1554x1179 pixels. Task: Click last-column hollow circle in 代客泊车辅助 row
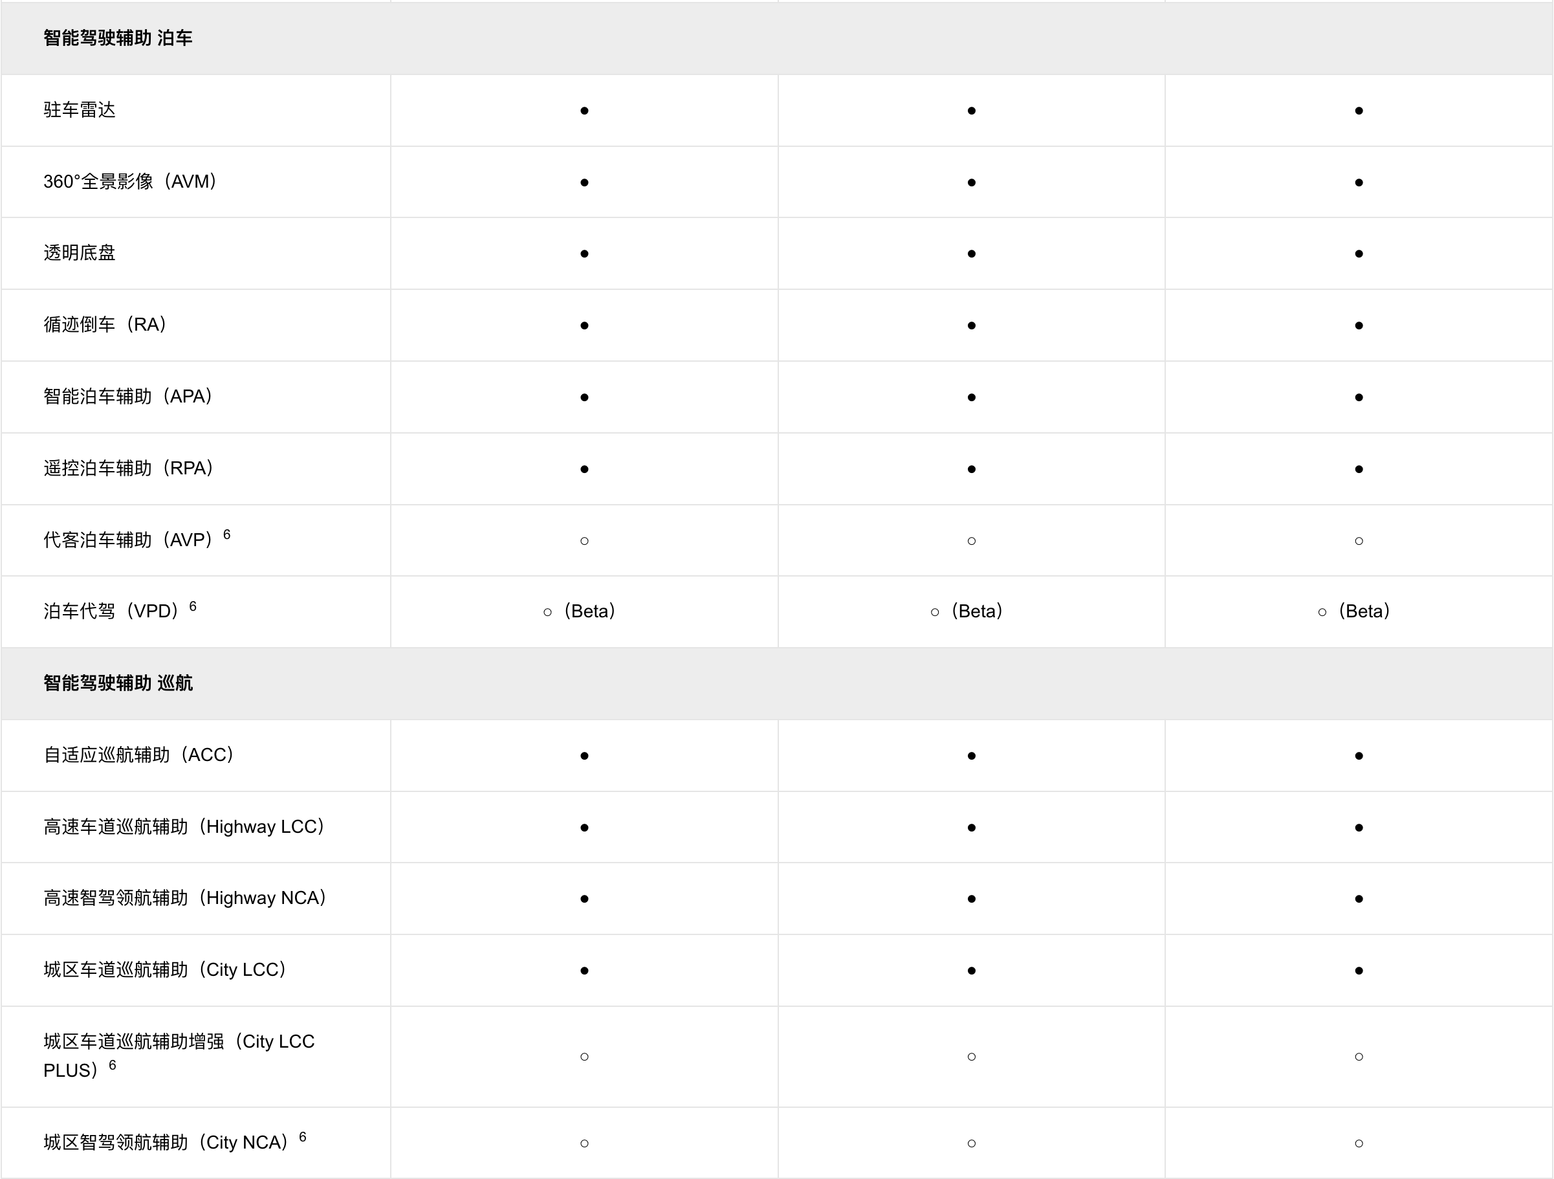(1359, 541)
